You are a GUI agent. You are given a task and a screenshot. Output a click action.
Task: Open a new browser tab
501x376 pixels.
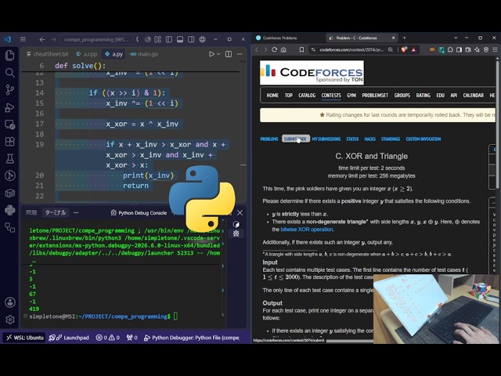(x=404, y=38)
